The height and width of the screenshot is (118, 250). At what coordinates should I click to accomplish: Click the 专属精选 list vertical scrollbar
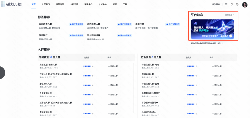pyautogui.click(x=134, y=88)
